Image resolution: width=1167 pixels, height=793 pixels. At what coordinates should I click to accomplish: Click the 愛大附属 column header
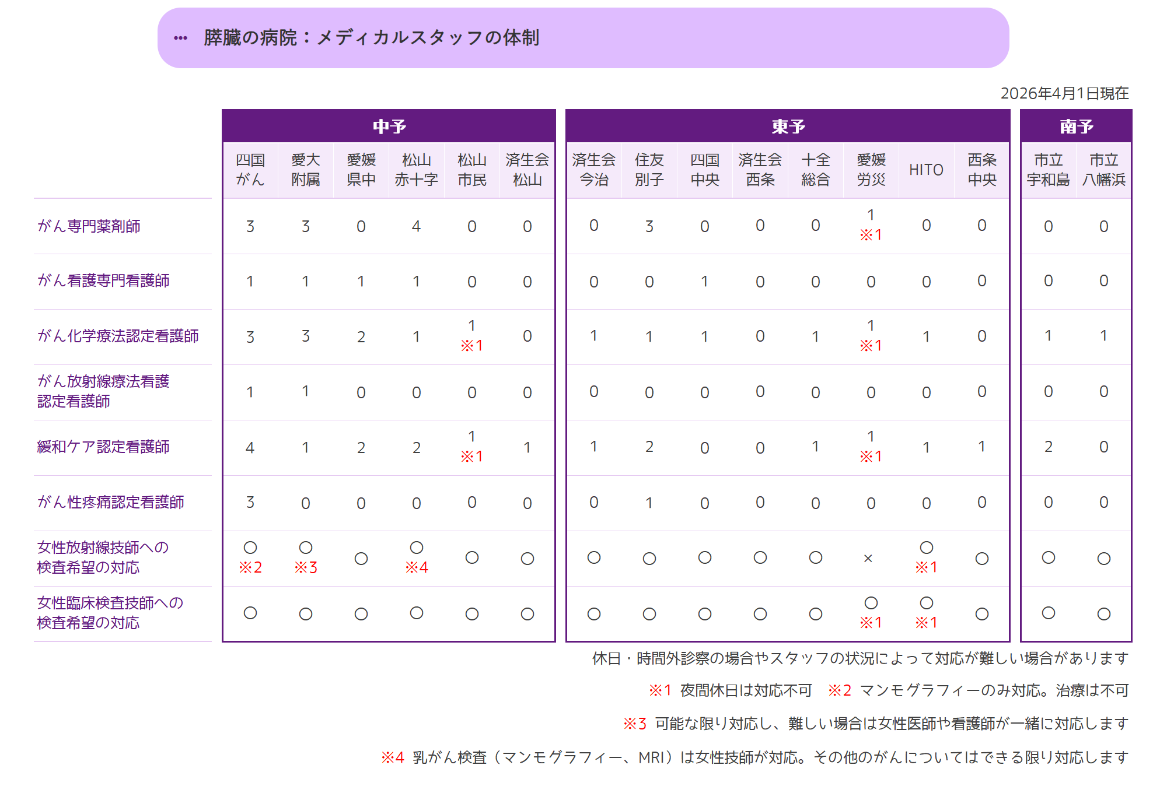[x=306, y=170]
